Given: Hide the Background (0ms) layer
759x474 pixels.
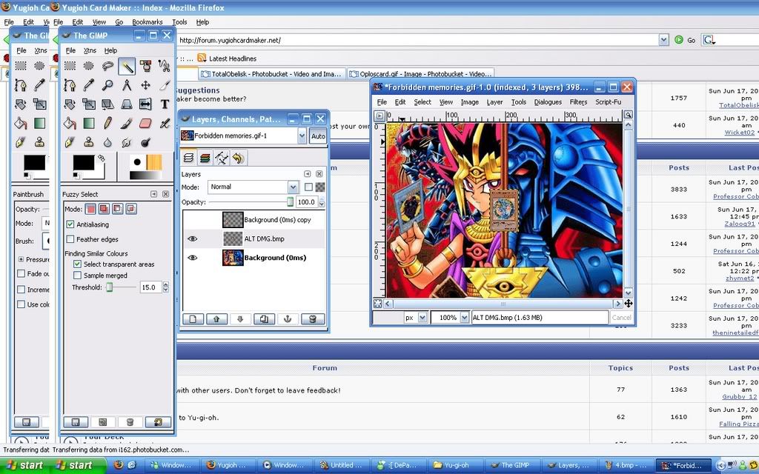Looking at the screenshot, I should pos(192,257).
